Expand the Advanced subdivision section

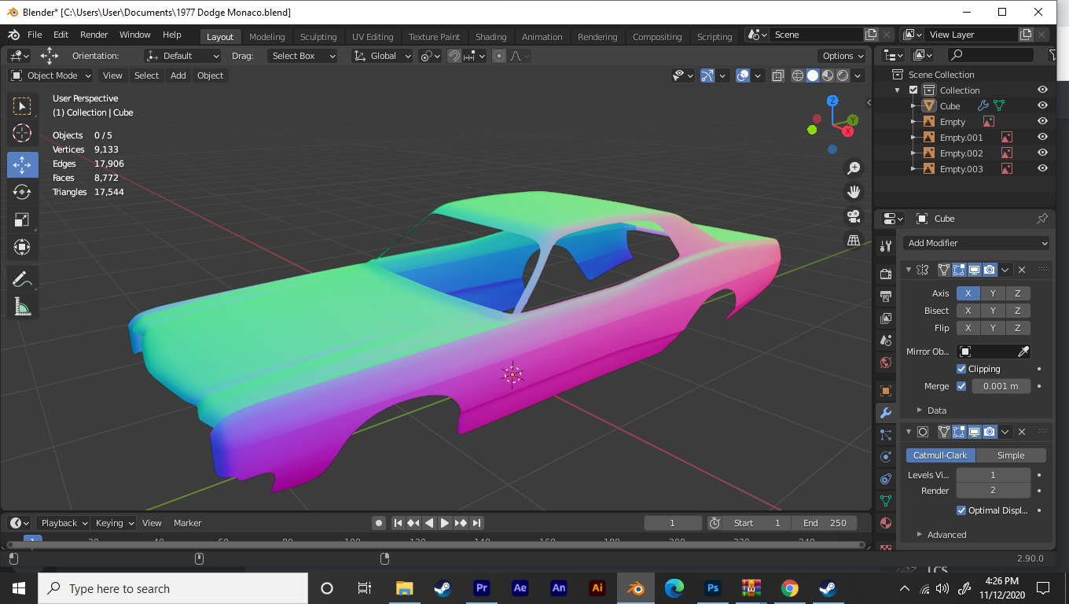(946, 535)
